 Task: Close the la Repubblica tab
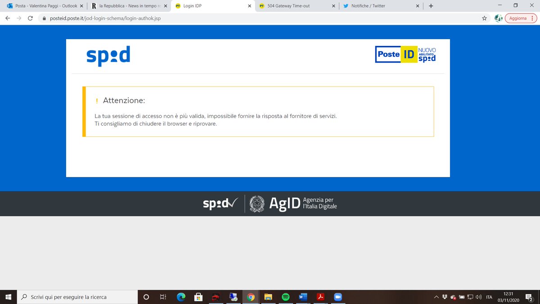point(165,6)
